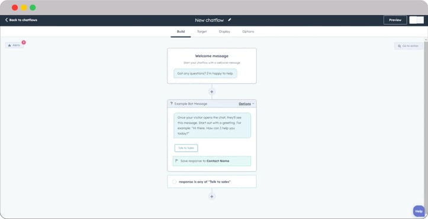Expand the Options dropdown on bot message
The image size is (428, 219).
coord(246,104)
